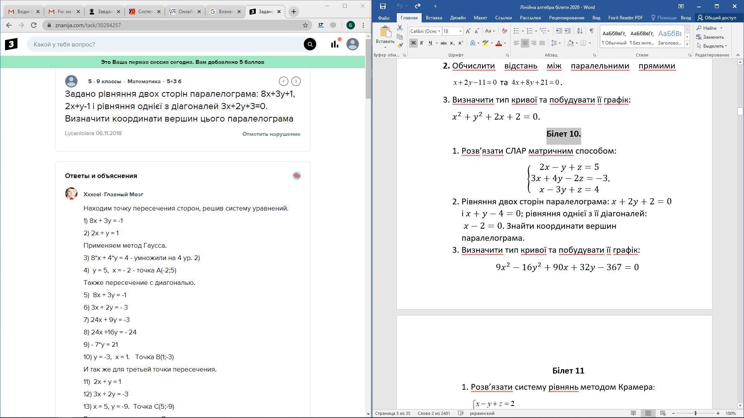Bookmark page with star icon
The image size is (744, 418).
pyautogui.click(x=305, y=25)
